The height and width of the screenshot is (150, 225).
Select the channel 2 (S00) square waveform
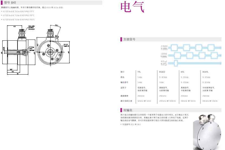(195, 47)
